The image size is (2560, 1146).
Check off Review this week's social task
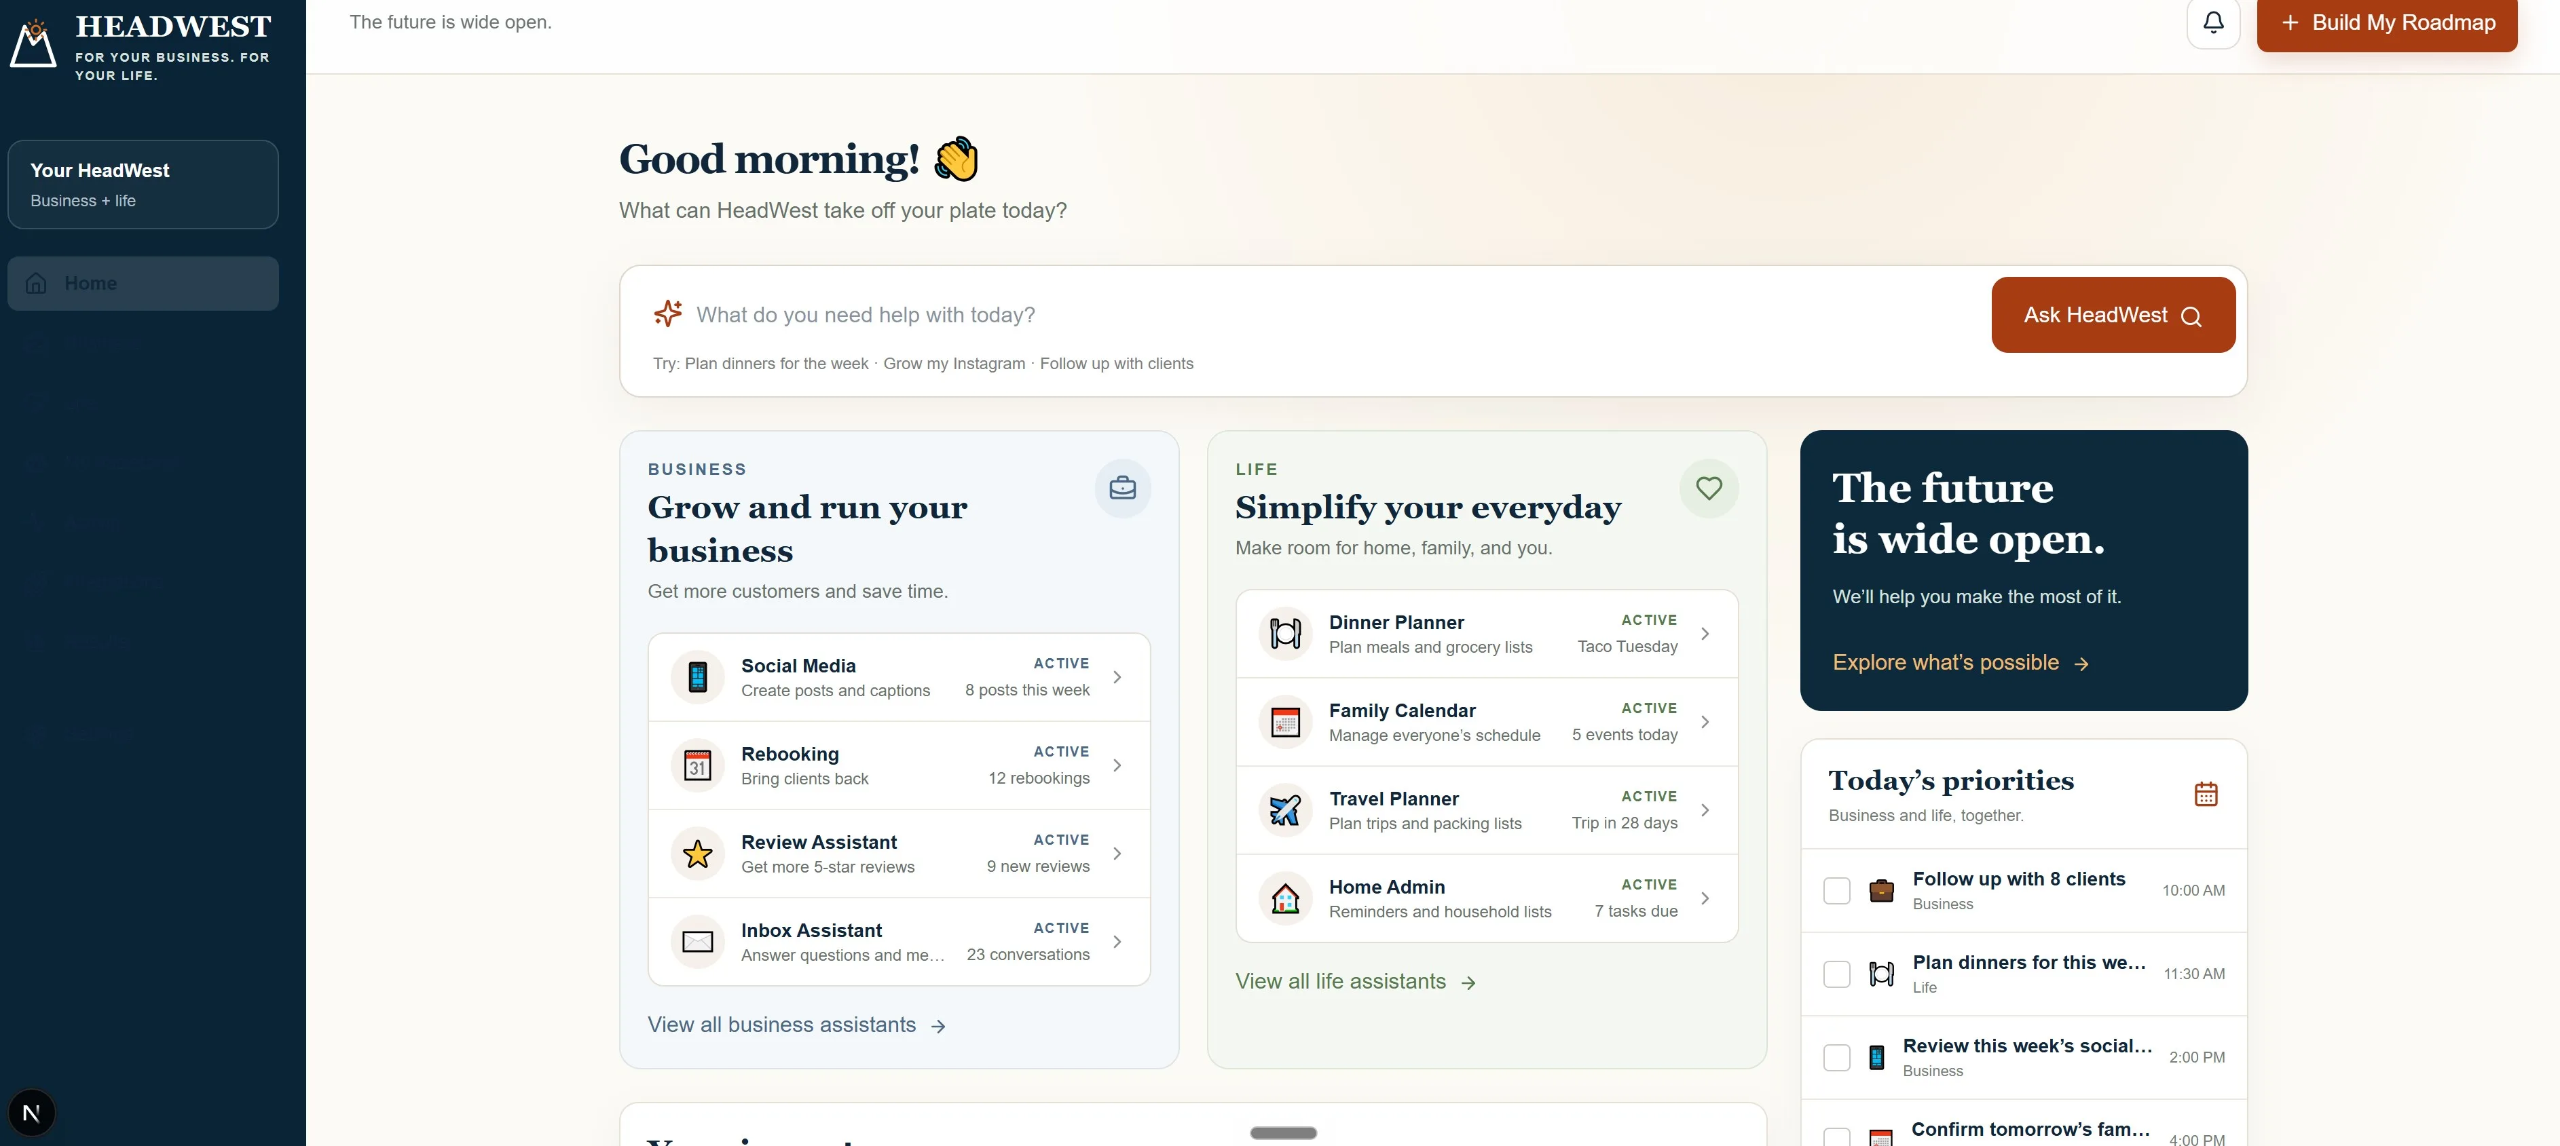(1836, 1058)
